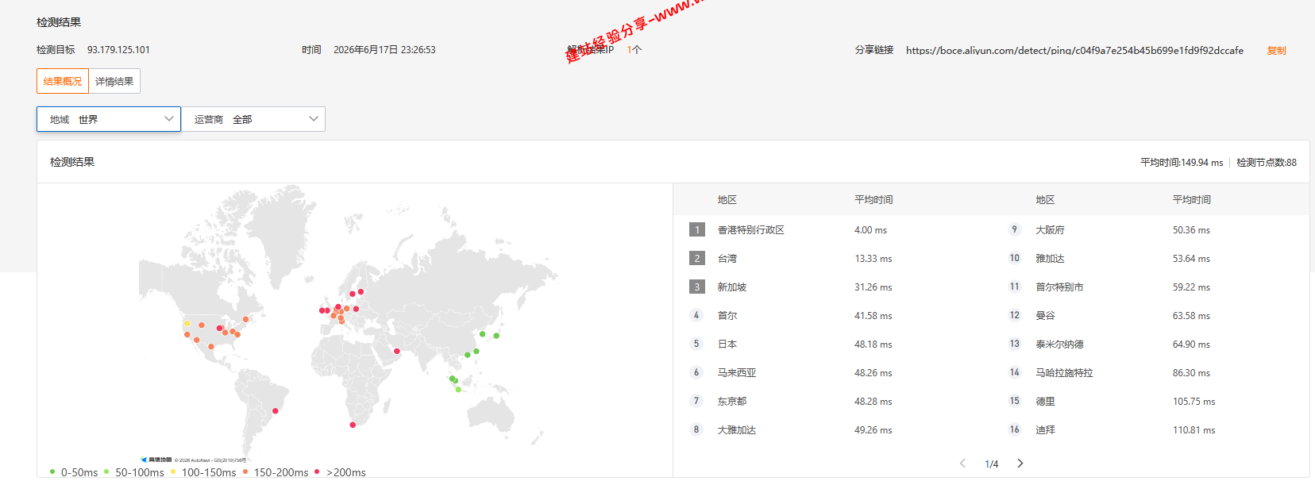Click the red map dot in South Africa
The width and height of the screenshot is (1315, 485).
[x=353, y=425]
